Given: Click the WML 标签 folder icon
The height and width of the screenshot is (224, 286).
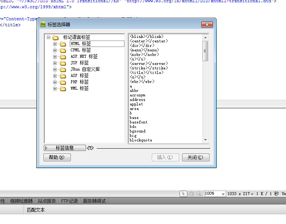Looking at the screenshot, I should [63, 89].
